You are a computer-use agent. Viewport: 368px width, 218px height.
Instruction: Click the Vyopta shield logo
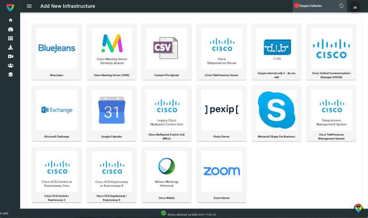pos(10,7)
